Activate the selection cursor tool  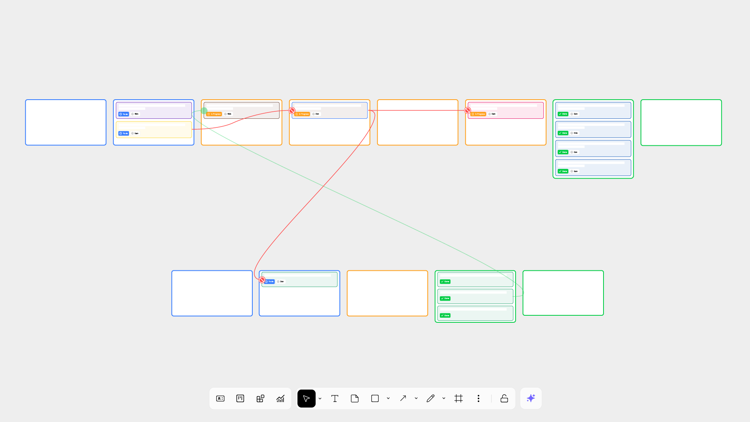coord(306,399)
